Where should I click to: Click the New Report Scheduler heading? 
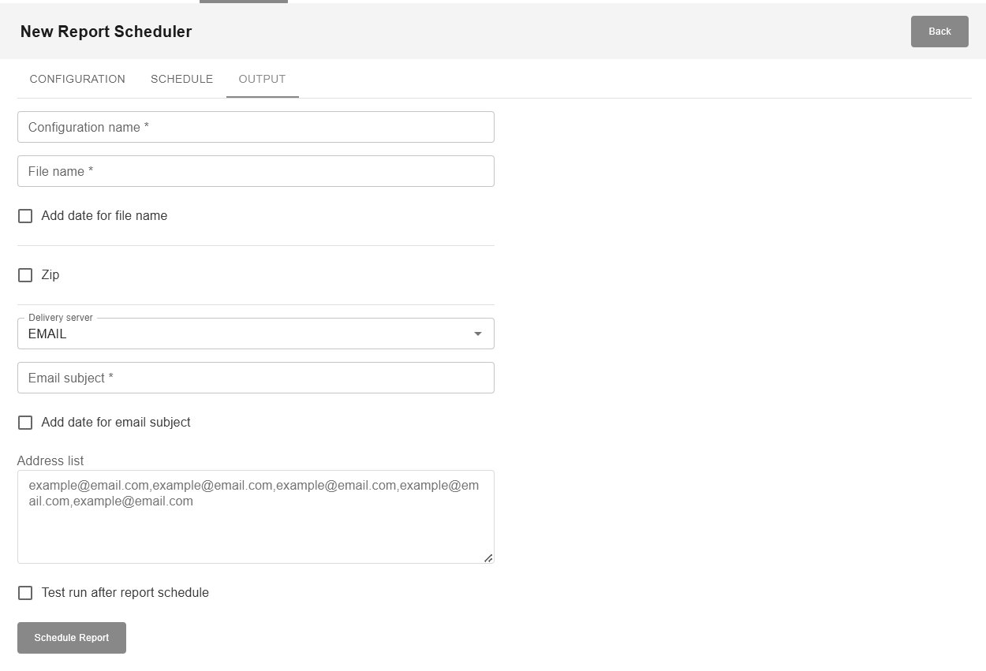click(x=106, y=32)
